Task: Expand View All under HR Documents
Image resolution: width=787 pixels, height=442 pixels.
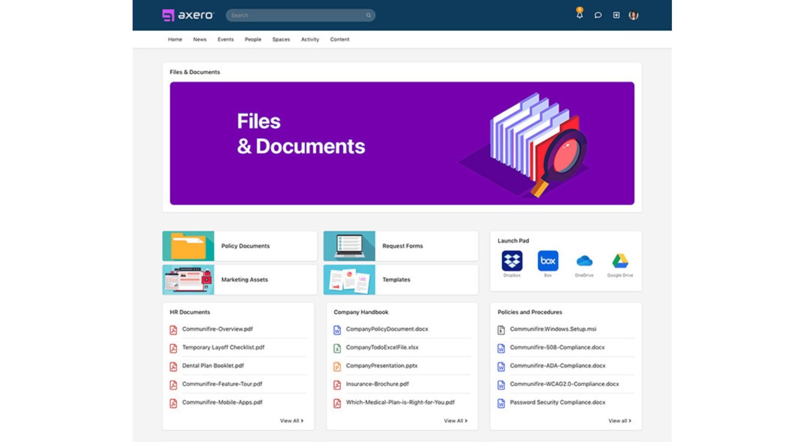Action: click(291, 421)
